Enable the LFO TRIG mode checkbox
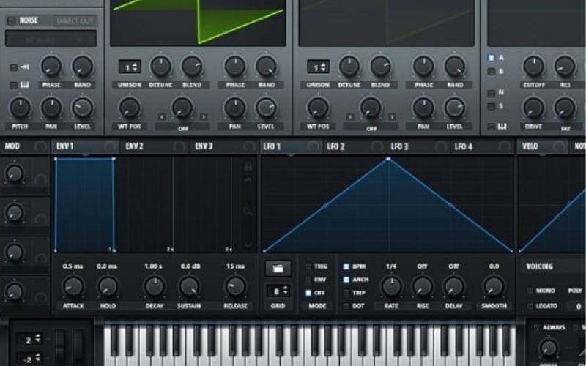 308,267
